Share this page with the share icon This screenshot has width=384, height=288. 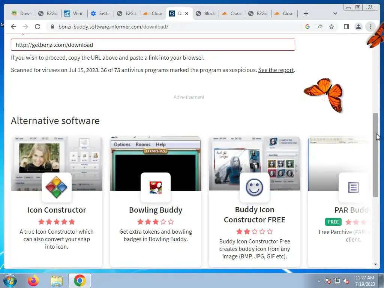tap(319, 27)
